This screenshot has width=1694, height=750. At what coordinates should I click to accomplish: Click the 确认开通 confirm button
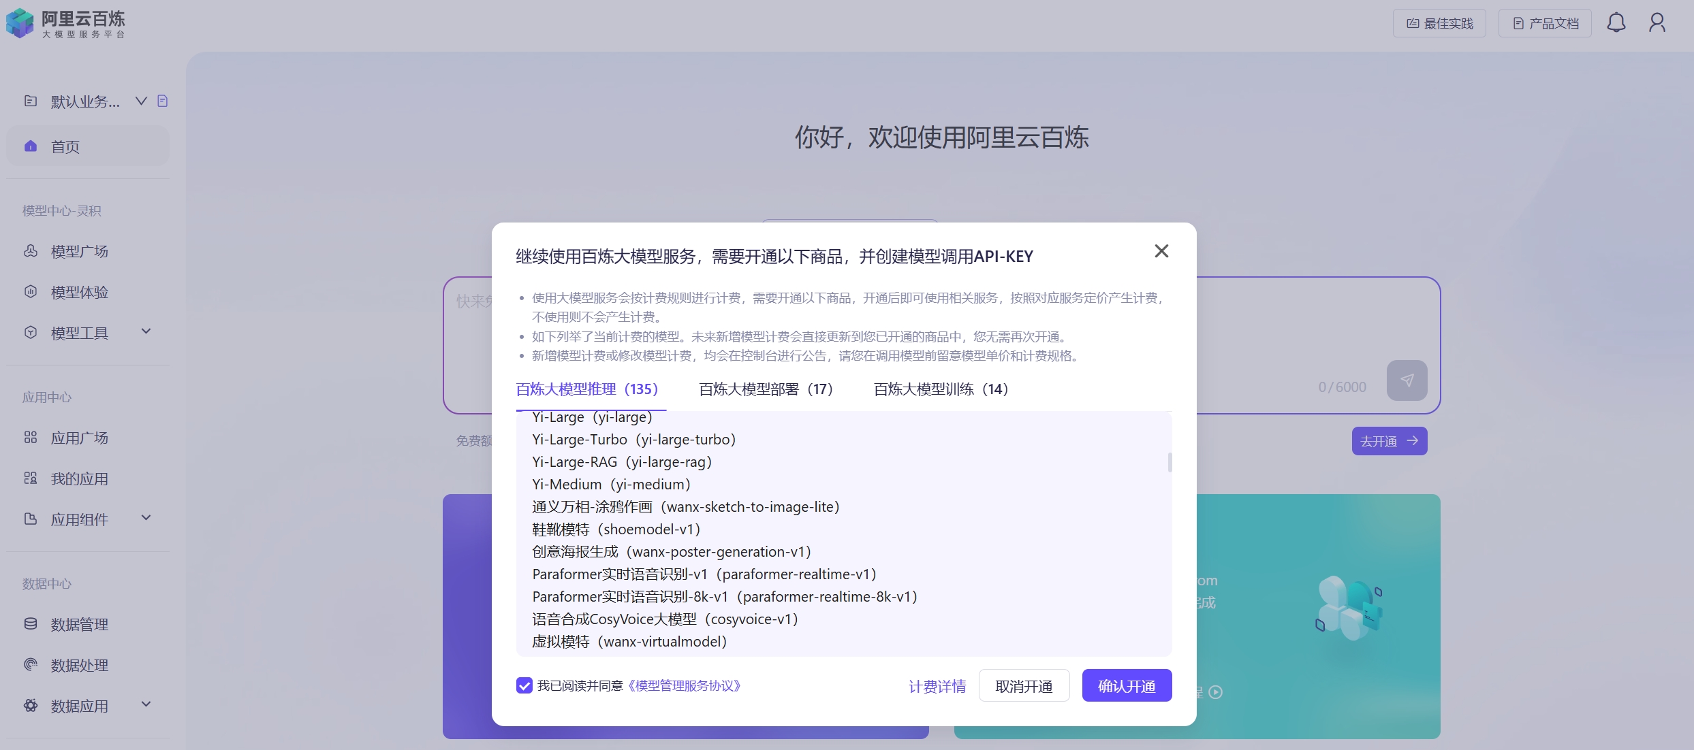click(x=1127, y=685)
